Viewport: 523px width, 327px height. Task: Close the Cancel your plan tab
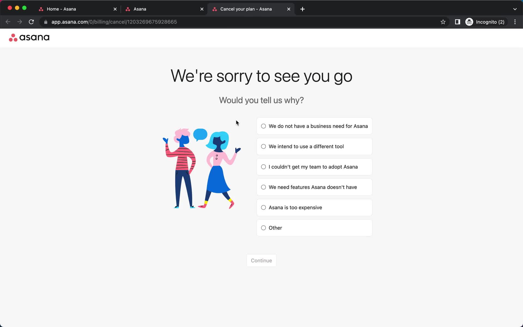point(288,9)
